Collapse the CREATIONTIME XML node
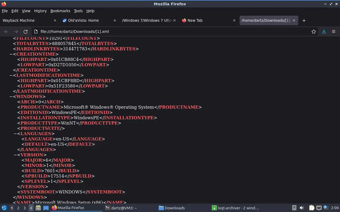The width and height of the screenshot is (340, 212). 11,54
